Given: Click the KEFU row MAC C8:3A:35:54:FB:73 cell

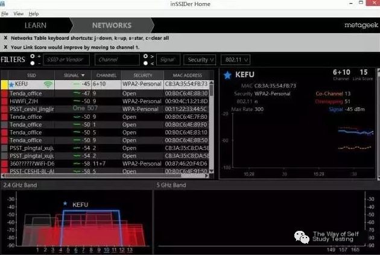Looking at the screenshot, I should 186,84.
